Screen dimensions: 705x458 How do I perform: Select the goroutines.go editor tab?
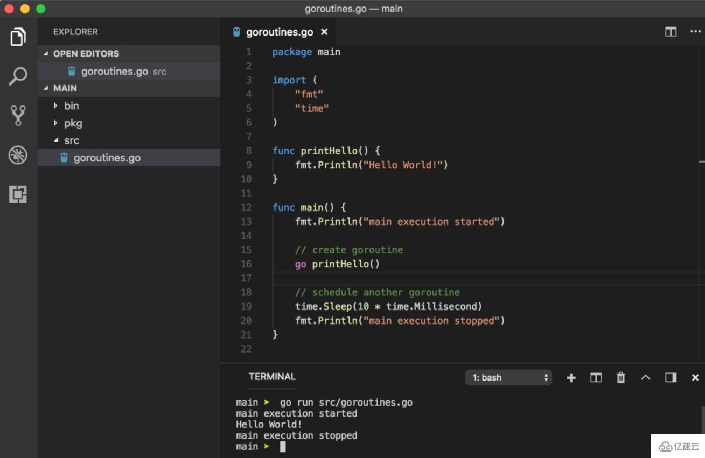[279, 32]
